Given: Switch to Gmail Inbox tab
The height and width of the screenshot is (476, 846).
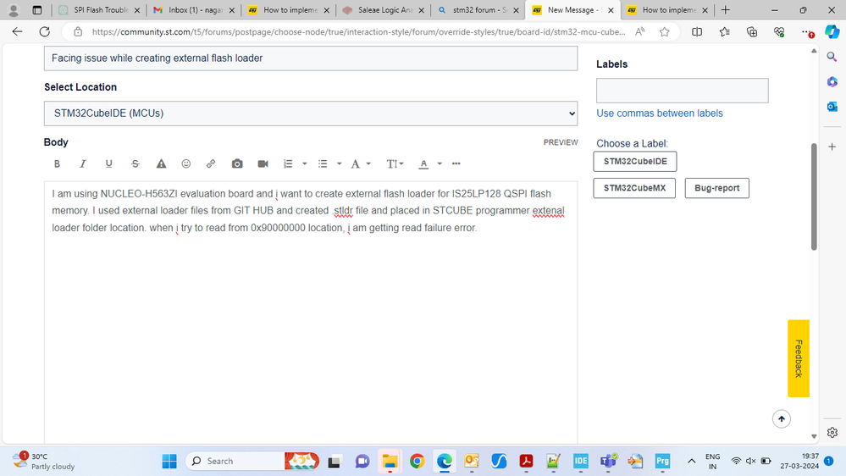Looking at the screenshot, I should click(194, 9).
